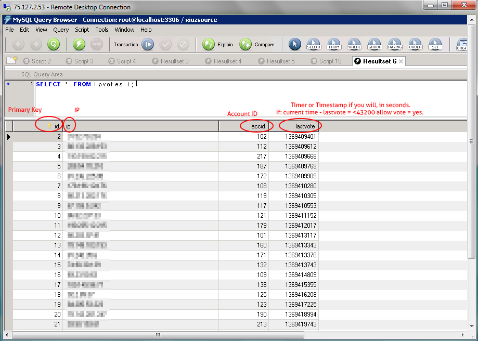The image size is (478, 341).
Task: Open the Help menu
Action: point(146,30)
